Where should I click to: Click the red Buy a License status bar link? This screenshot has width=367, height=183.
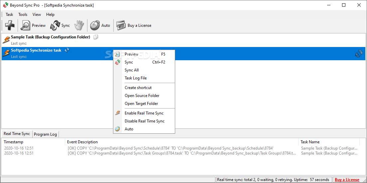(347, 179)
